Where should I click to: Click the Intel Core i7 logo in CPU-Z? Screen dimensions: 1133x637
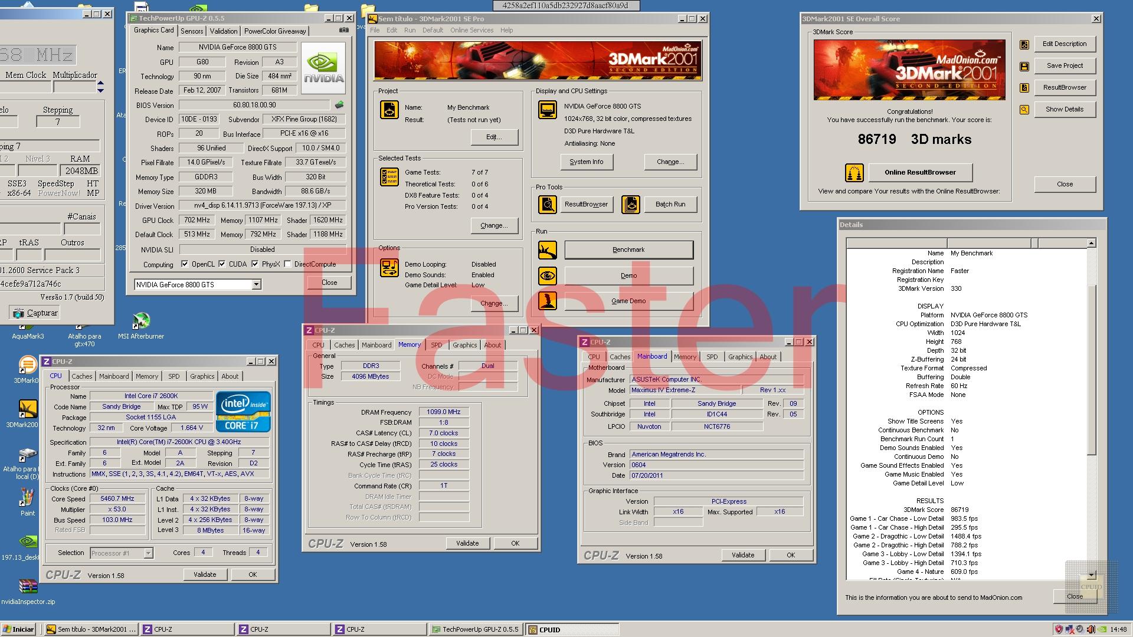(x=244, y=411)
